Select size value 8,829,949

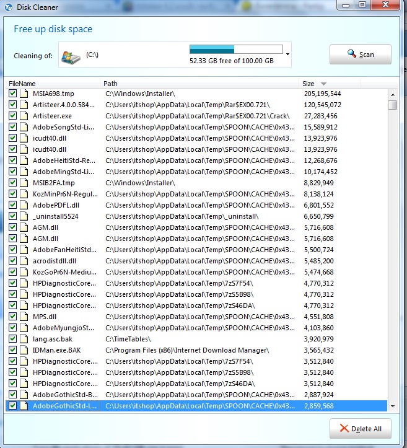tap(319, 183)
